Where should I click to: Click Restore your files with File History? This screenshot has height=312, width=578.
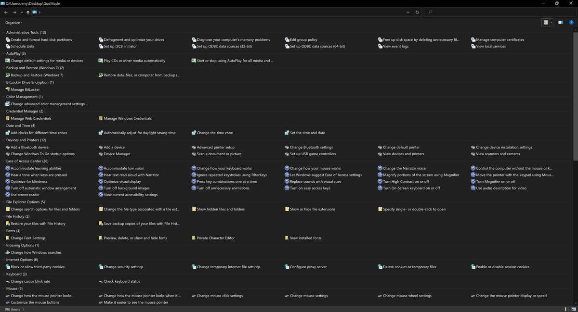[x=38, y=224]
